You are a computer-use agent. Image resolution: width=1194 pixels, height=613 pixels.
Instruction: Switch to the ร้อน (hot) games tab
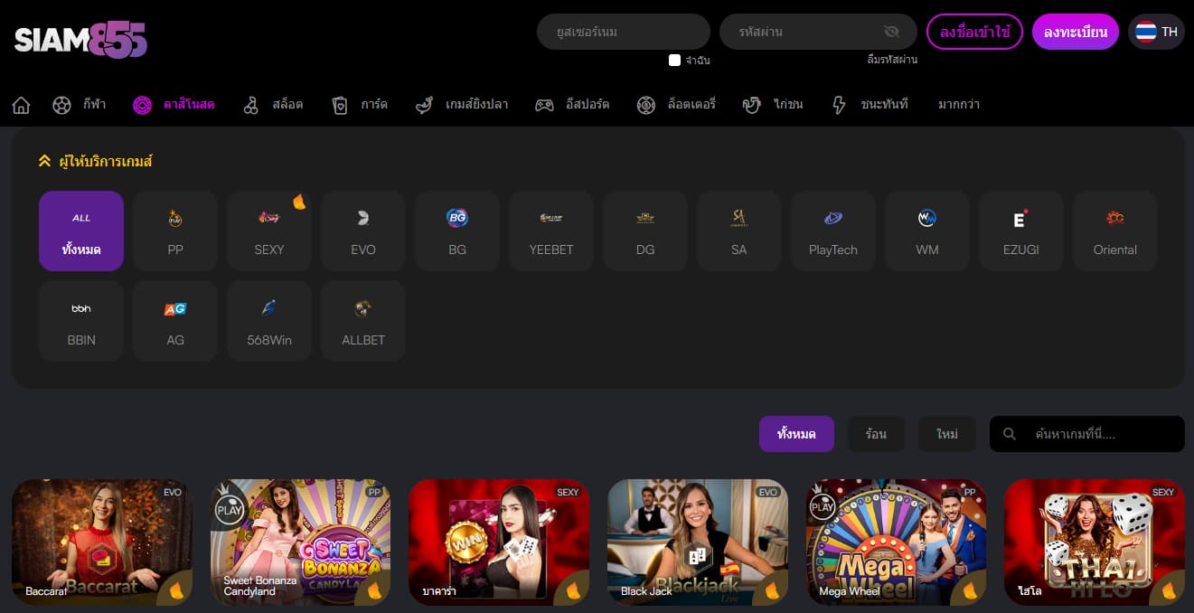coord(875,434)
